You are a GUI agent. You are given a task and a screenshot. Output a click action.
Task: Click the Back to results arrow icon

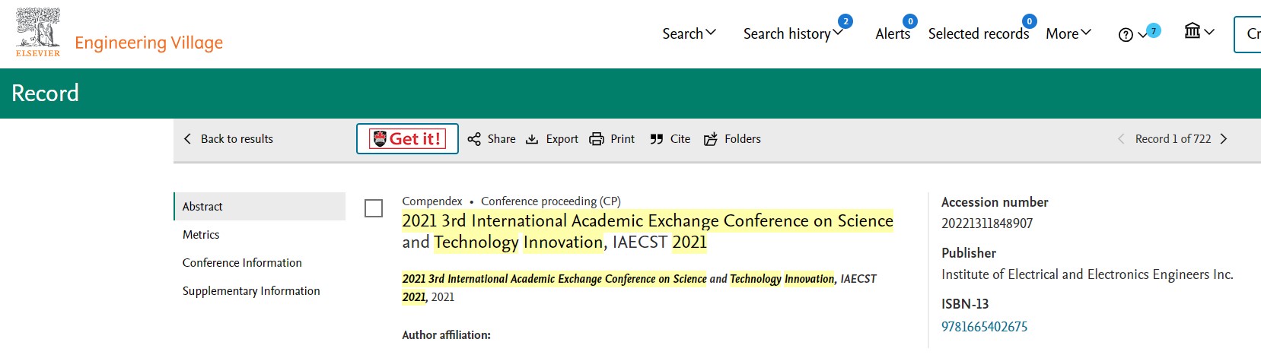[x=187, y=138]
